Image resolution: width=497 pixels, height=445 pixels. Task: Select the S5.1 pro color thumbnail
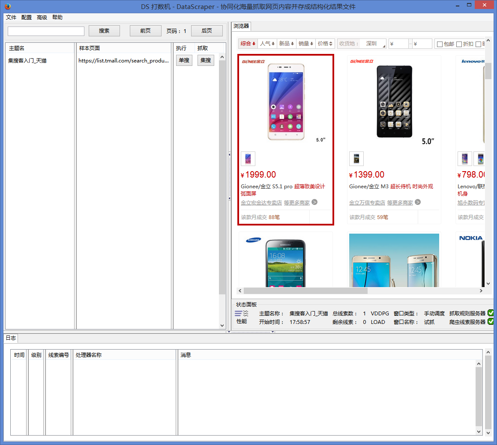tap(248, 159)
